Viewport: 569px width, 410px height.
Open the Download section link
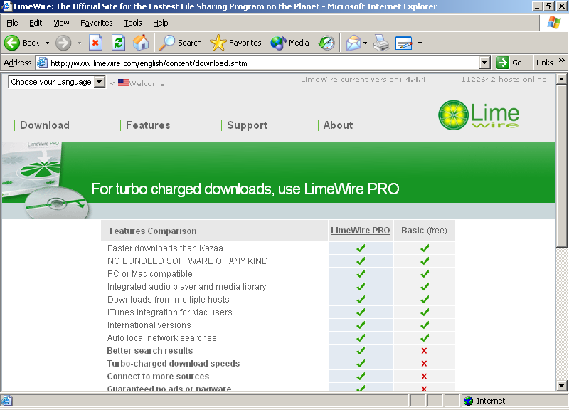coord(45,125)
